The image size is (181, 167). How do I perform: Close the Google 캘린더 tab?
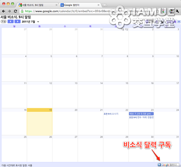(x=98, y=5)
